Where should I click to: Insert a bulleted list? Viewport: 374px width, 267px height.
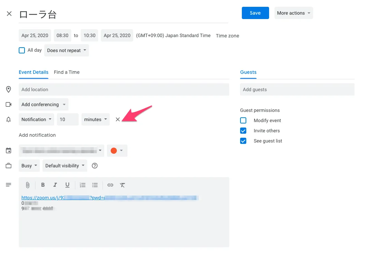pyautogui.click(x=95, y=185)
